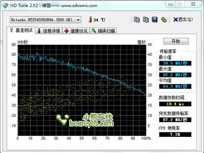Open the Hitachi drive selection dropdown

pyautogui.click(x=45, y=20)
